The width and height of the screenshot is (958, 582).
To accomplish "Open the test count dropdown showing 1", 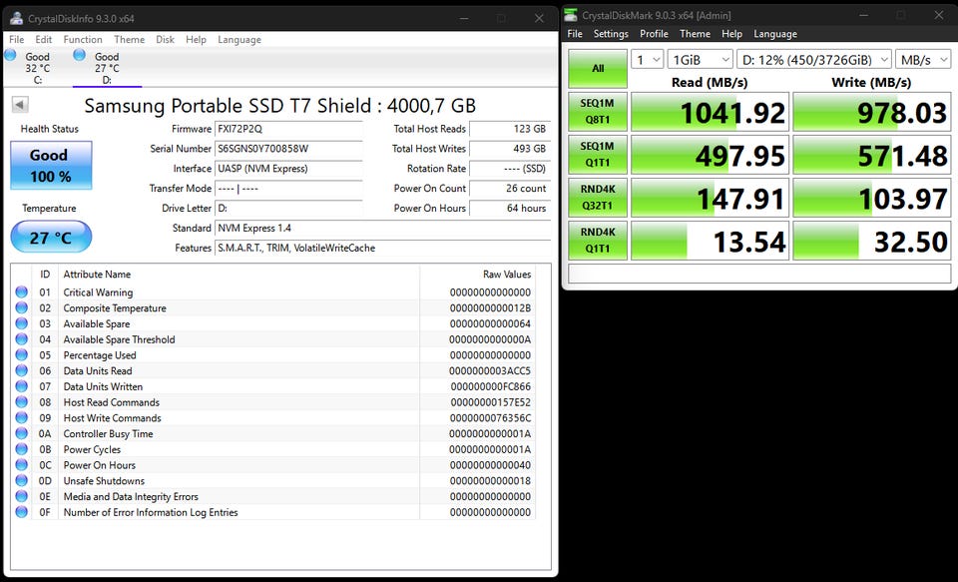I will pyautogui.click(x=647, y=60).
